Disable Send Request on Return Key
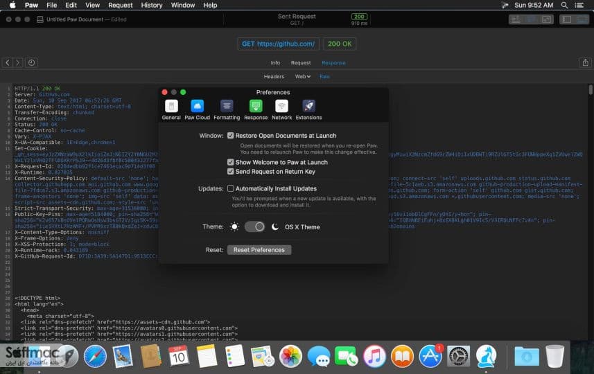Image resolution: width=594 pixels, height=374 pixels. pyautogui.click(x=230, y=172)
